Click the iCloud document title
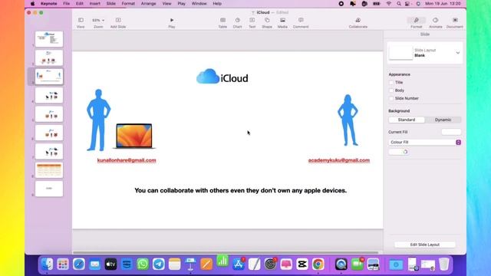The width and height of the screenshot is (491, 276). click(263, 12)
